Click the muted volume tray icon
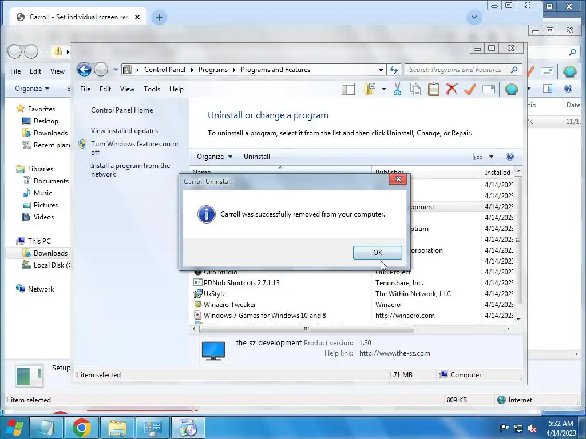Screen dimensions: 586x439 [532, 428]
